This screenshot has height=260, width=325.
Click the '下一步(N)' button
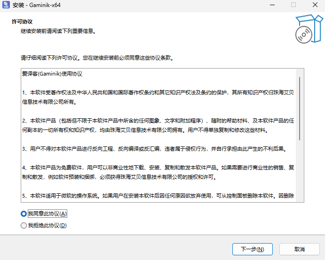pyautogui.click(x=252, y=249)
